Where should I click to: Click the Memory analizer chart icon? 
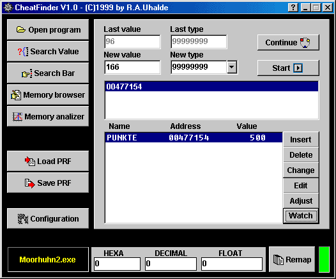(x=17, y=117)
